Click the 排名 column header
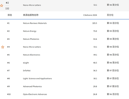129x99 pixels. coord(10,15)
